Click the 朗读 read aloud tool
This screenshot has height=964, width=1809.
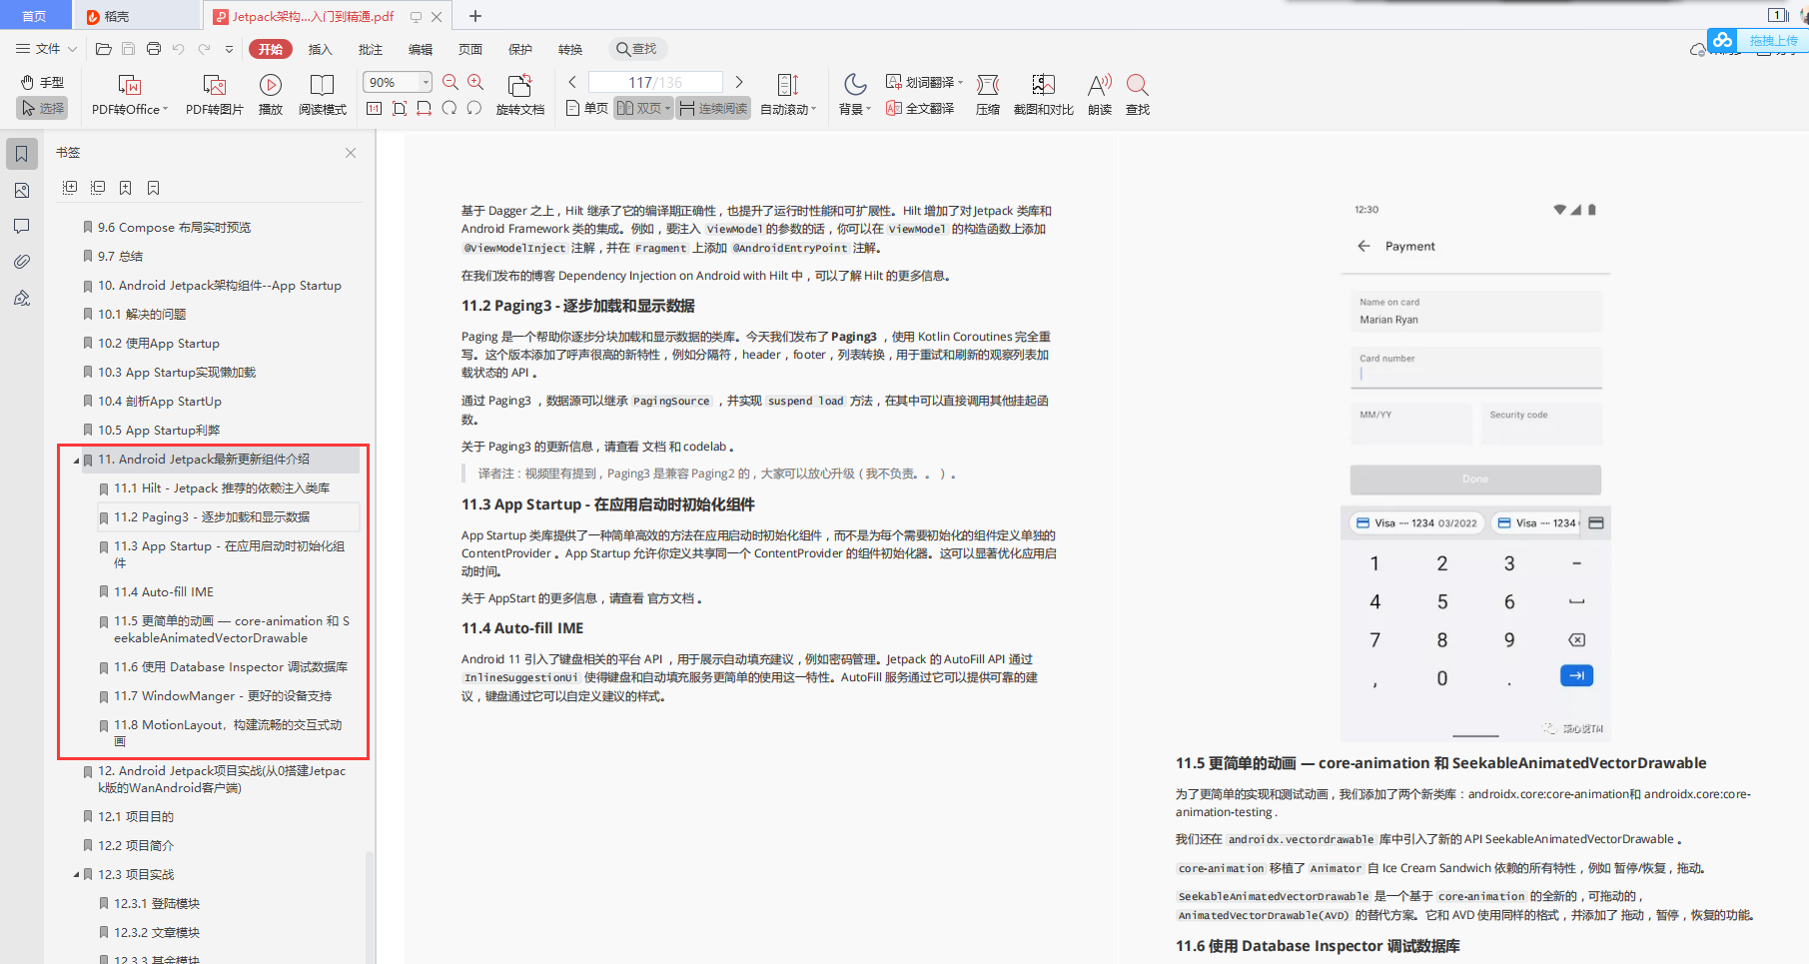pos(1100,95)
